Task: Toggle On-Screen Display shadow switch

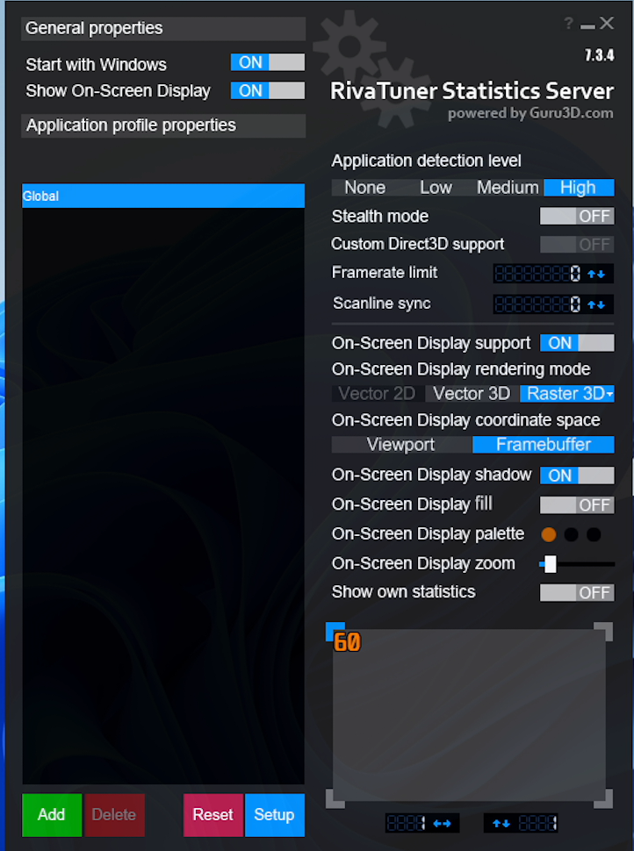Action: 577,476
